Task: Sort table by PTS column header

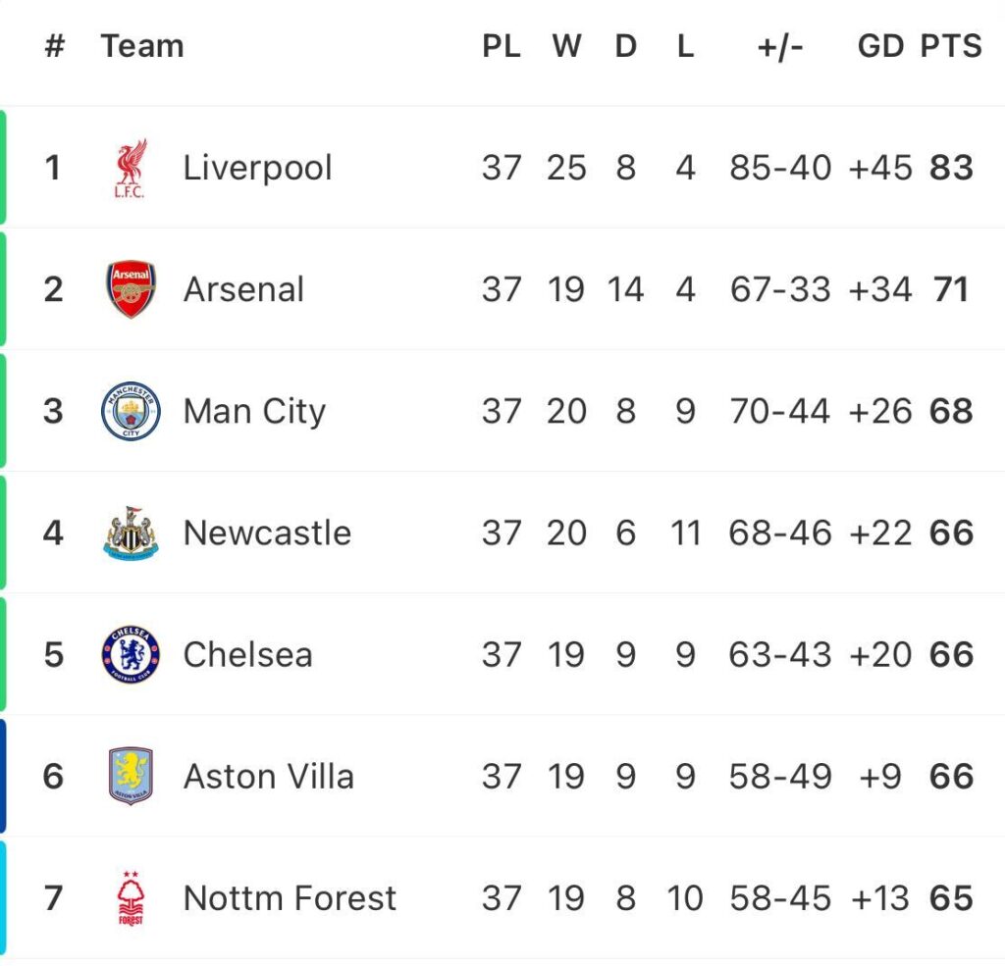Action: (x=951, y=46)
